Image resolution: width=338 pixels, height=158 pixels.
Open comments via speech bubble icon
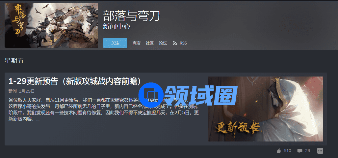tap(299, 151)
